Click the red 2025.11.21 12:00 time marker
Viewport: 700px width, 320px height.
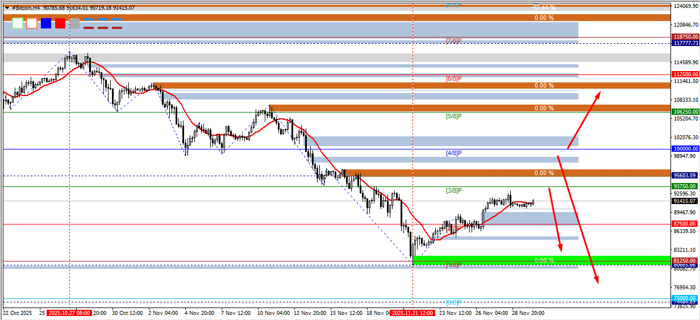click(x=413, y=313)
